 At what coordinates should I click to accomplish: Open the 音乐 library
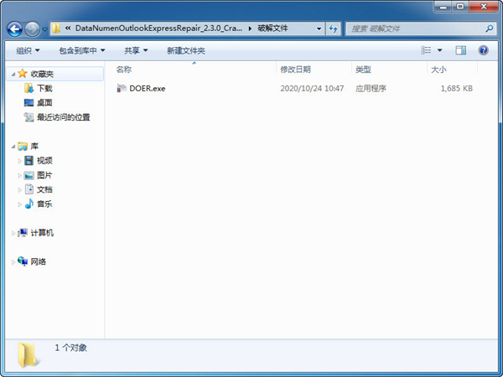click(44, 204)
